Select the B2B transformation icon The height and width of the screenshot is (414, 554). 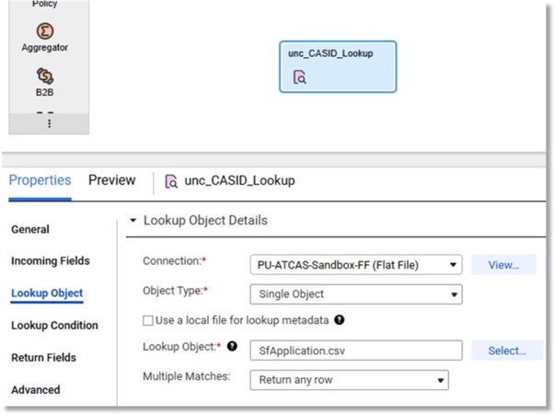point(45,76)
